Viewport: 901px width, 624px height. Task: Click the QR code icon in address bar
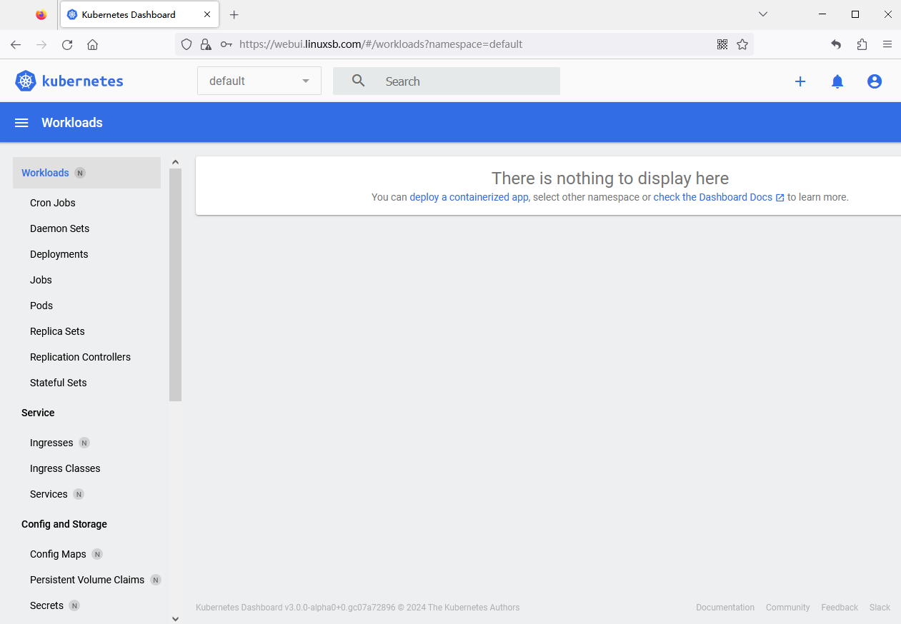coord(722,44)
